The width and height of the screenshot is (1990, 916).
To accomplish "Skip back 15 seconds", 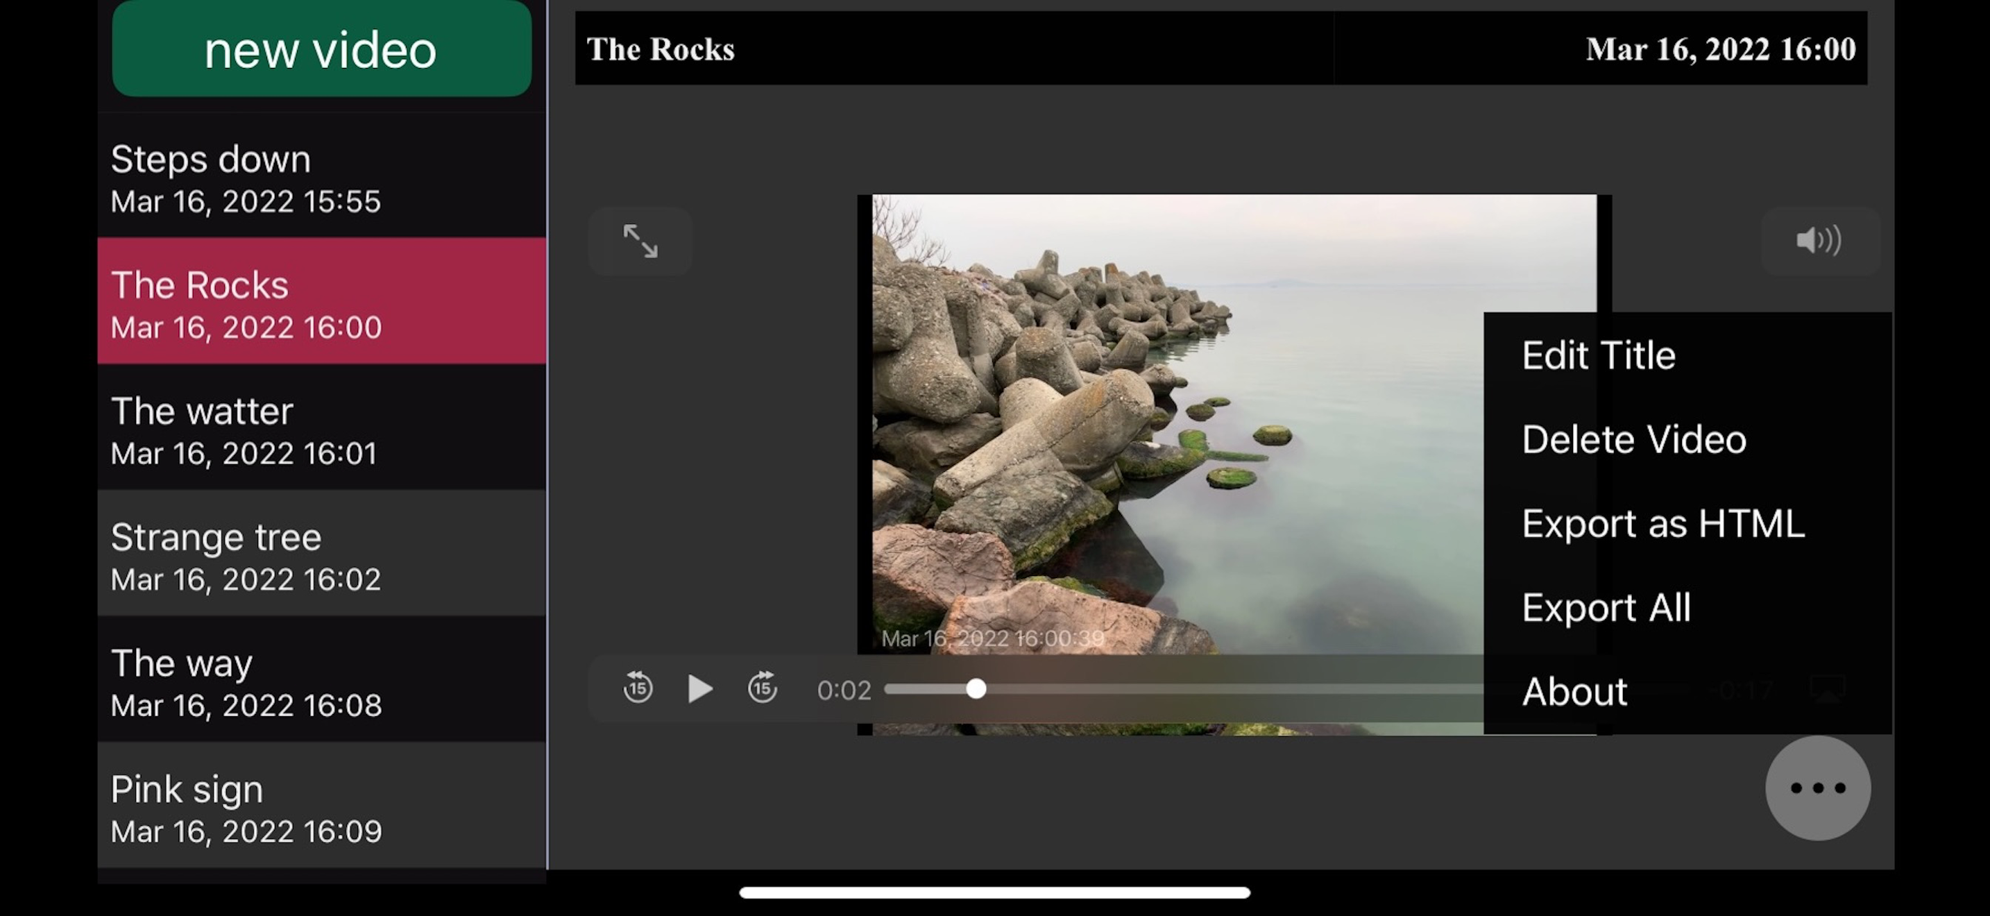I will (638, 688).
